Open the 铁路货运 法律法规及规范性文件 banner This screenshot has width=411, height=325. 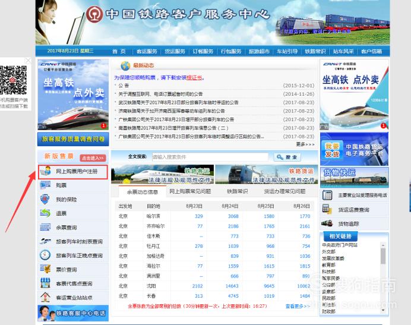(x=267, y=174)
